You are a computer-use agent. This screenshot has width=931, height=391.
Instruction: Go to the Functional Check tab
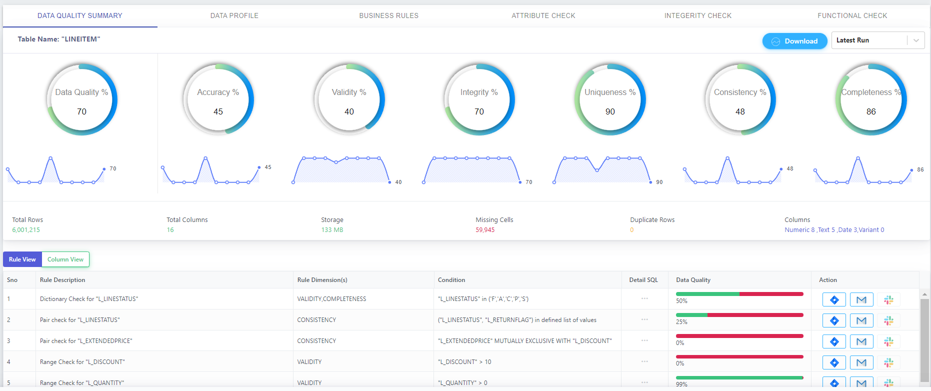pyautogui.click(x=852, y=15)
